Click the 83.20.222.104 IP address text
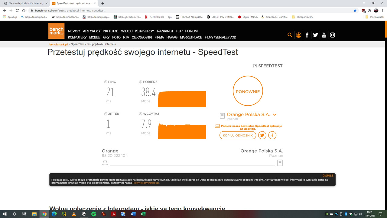Screen dimensions: 387x218 coord(115,156)
